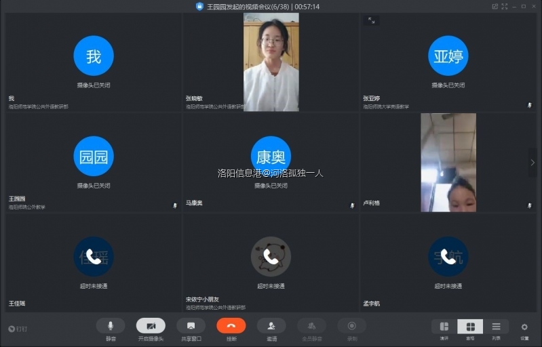Select 张晓敏's video thumbnail
Viewport: 542px width, 347px height.
click(271, 62)
